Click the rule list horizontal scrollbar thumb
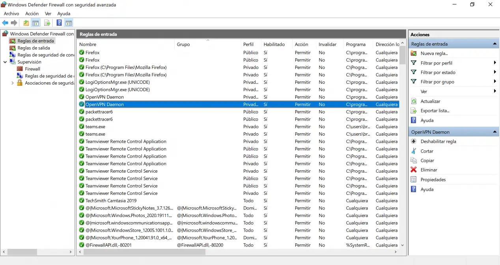The image size is (500, 265). (144, 252)
